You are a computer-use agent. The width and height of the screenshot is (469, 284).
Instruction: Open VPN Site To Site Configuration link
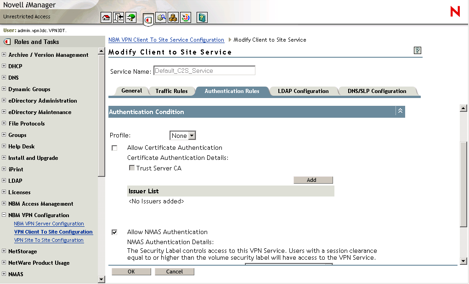coord(49,240)
